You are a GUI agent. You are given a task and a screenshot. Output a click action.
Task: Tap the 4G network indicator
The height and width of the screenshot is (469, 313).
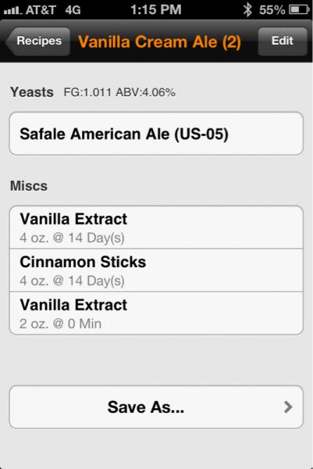73,10
